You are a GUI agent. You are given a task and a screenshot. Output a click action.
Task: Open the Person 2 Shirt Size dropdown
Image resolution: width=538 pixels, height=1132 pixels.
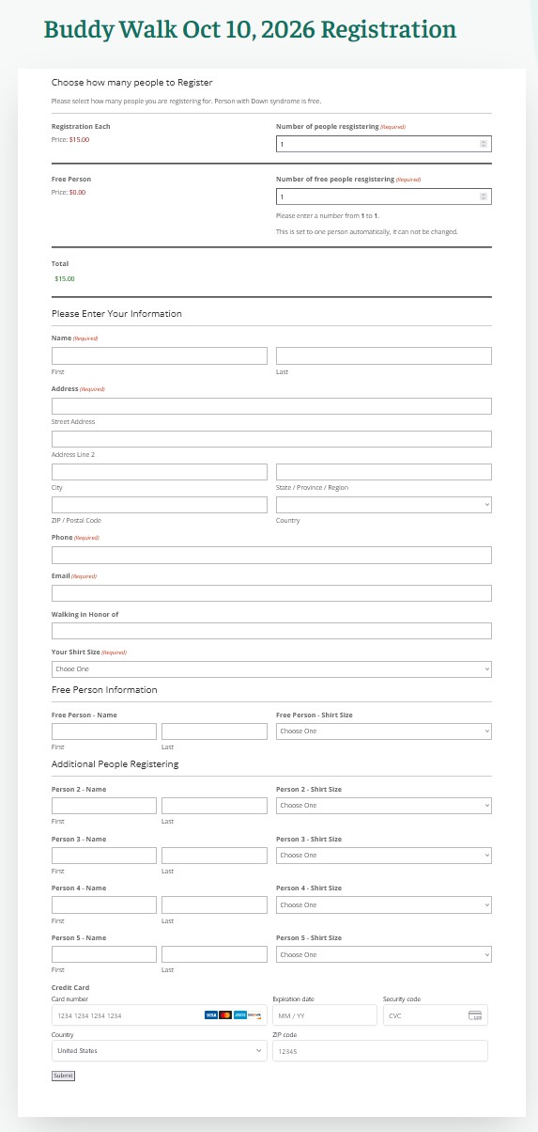(x=384, y=805)
